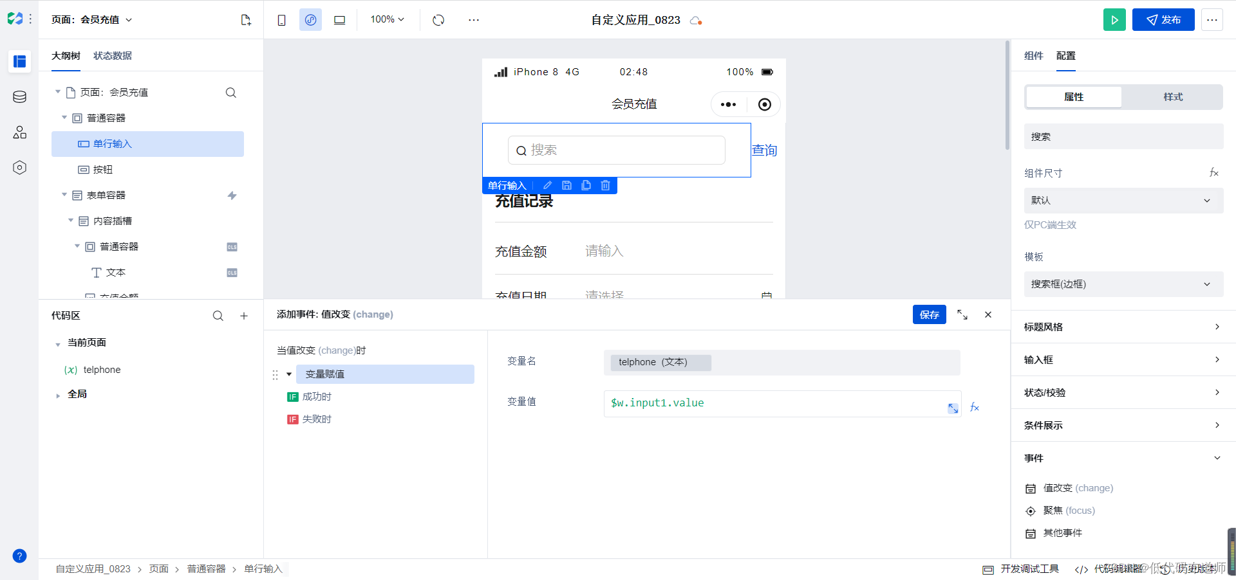Click the delete trash icon on 单行输入 toolbar

point(605,186)
